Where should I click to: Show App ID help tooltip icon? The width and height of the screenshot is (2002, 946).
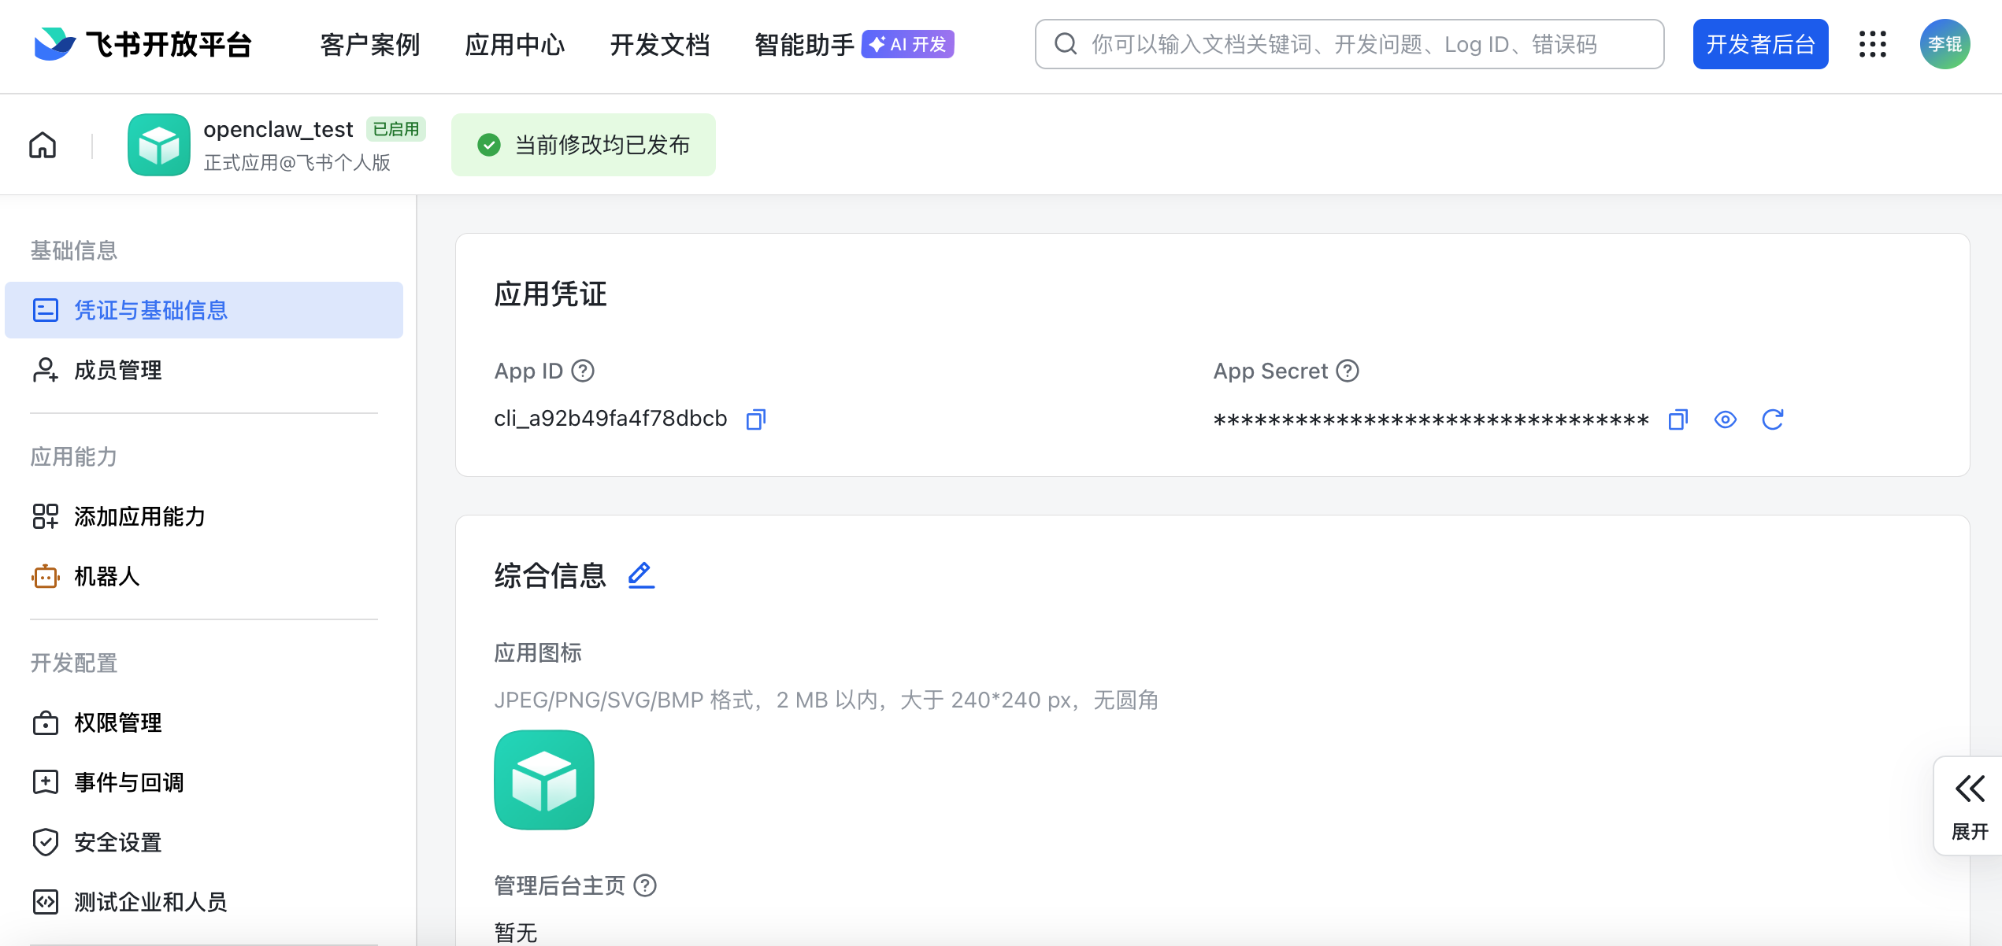coord(583,371)
